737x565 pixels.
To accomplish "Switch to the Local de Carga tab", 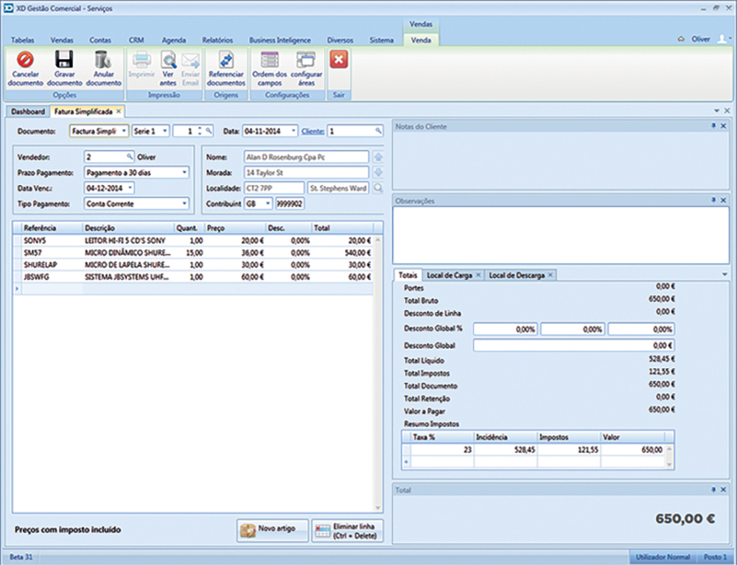I will 450,275.
